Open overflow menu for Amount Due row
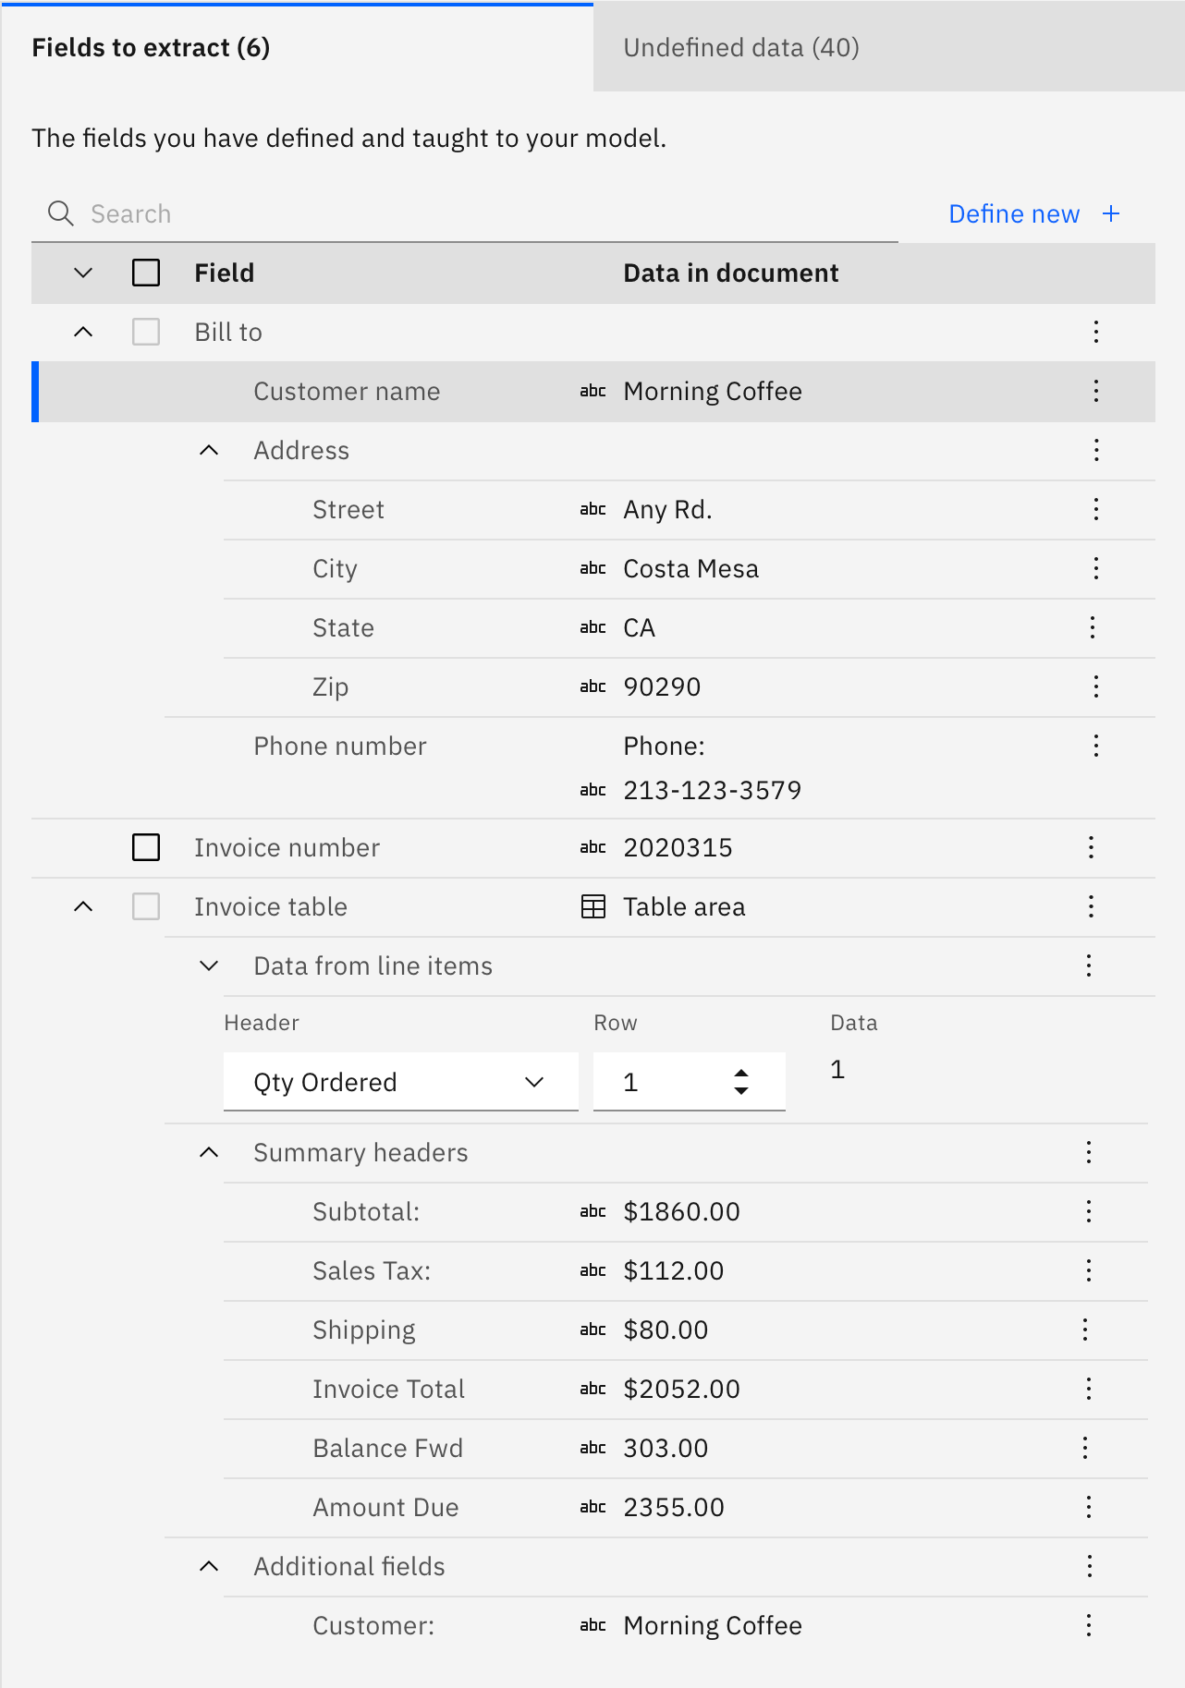Viewport: 1185px width, 1688px height. click(1088, 1507)
